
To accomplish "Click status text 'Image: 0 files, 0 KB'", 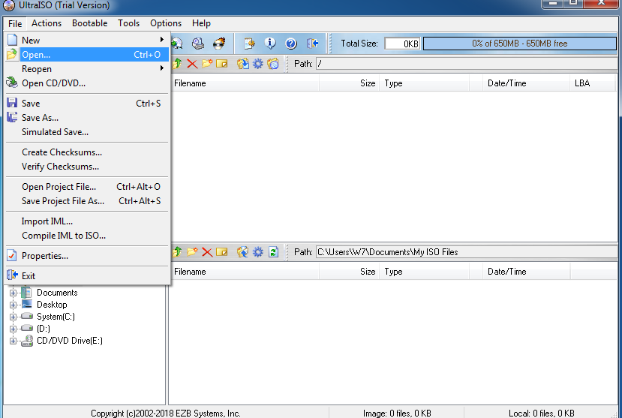I will 397,413.
